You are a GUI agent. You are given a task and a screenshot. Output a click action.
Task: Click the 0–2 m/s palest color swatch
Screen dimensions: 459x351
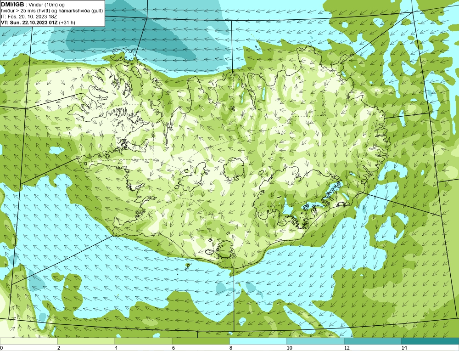point(28,341)
